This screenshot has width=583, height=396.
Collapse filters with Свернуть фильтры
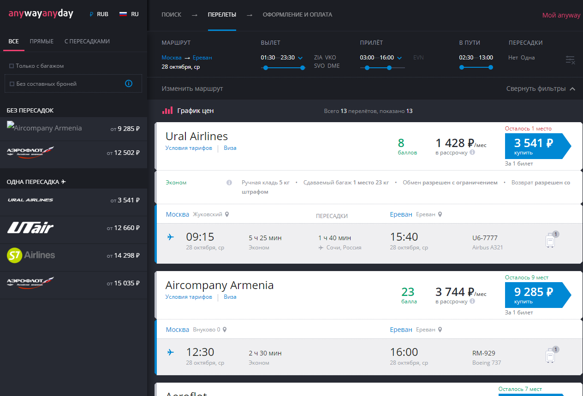click(541, 89)
